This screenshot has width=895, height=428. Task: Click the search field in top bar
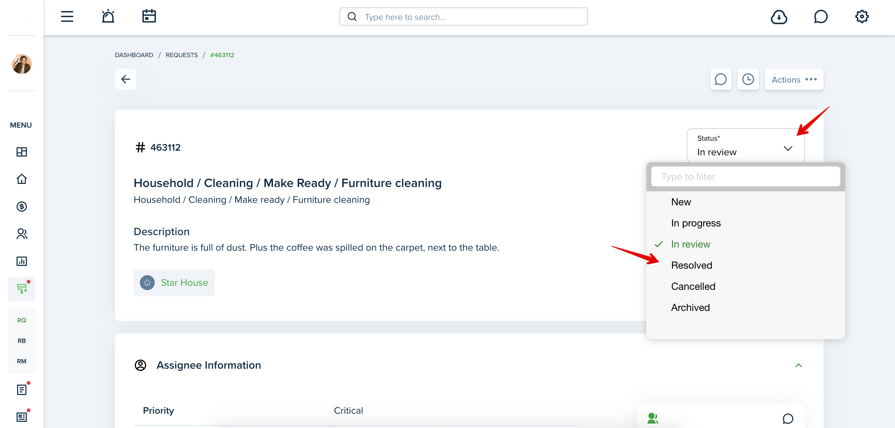[463, 17]
